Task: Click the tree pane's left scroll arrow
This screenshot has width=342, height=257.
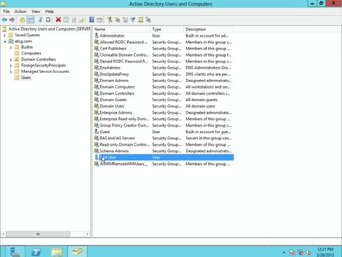Action: click(4, 234)
